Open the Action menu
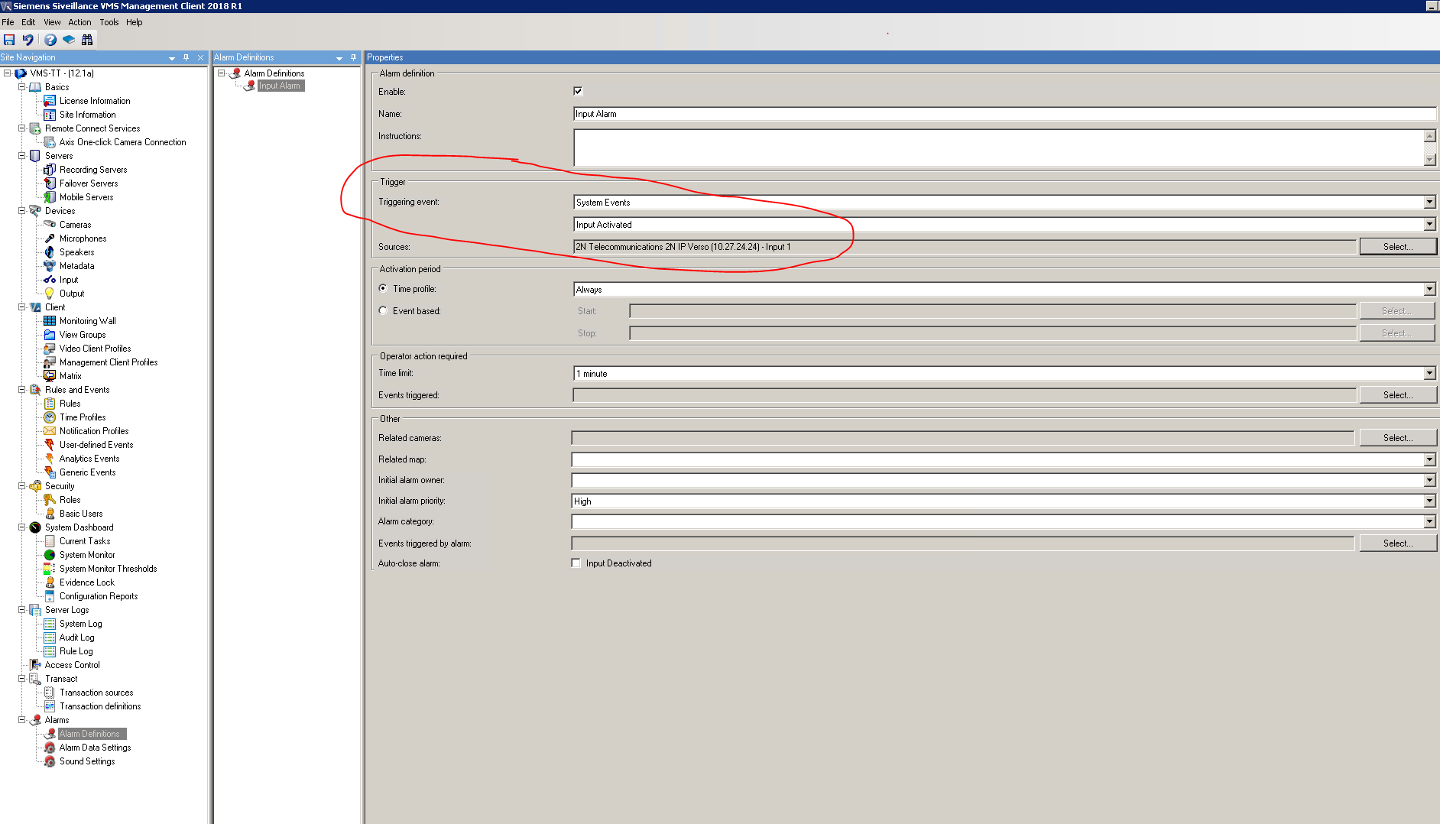Screen dimensions: 1440x824 pyautogui.click(x=79, y=22)
